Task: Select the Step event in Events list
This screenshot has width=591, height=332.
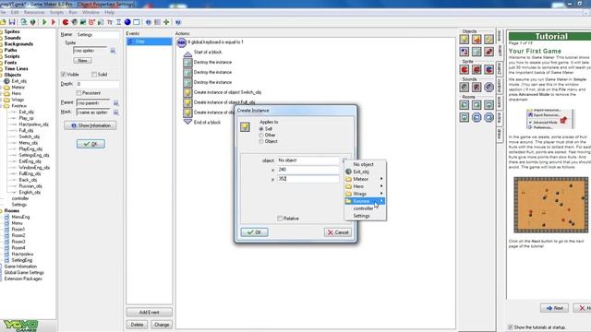Action: pyautogui.click(x=150, y=41)
